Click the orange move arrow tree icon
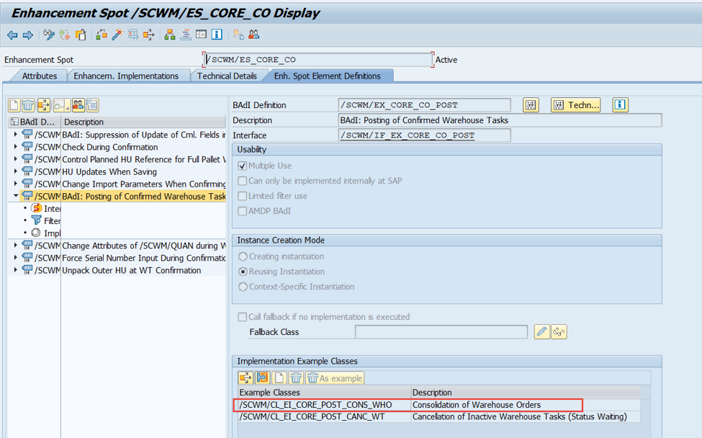The height and width of the screenshot is (438, 702). click(x=43, y=105)
